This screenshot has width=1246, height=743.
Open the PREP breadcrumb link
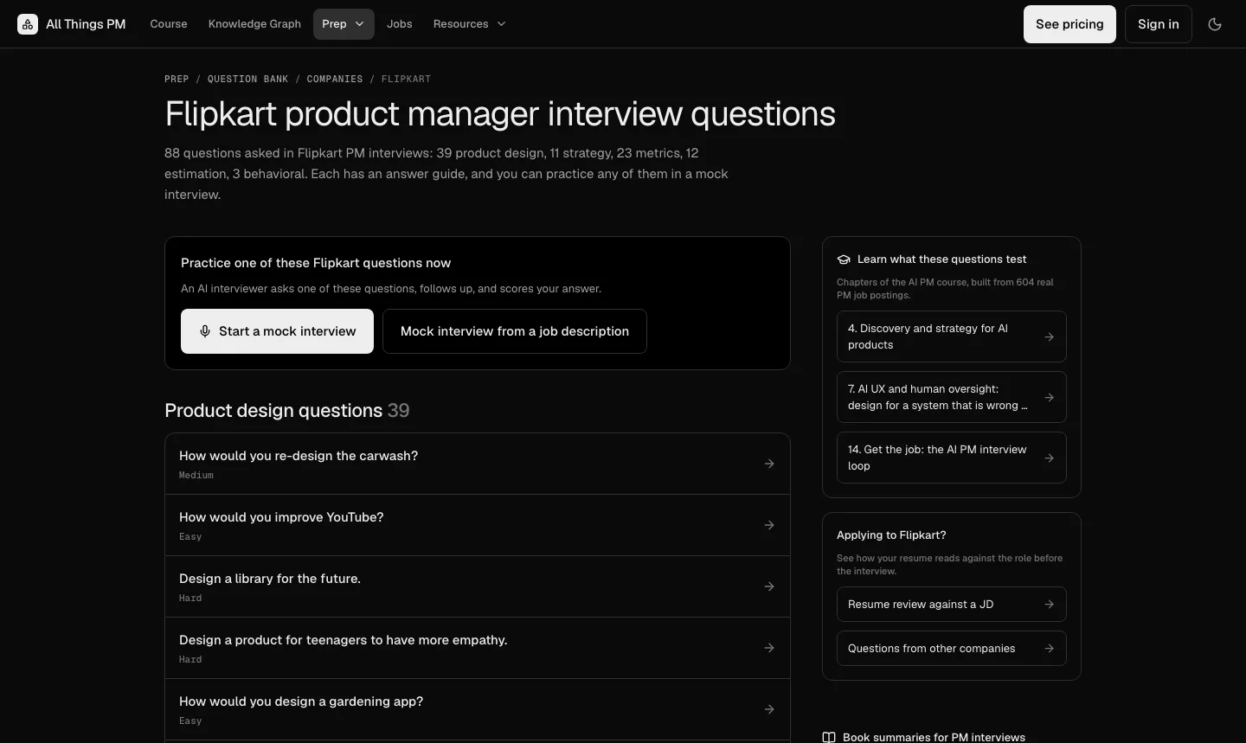click(x=177, y=79)
